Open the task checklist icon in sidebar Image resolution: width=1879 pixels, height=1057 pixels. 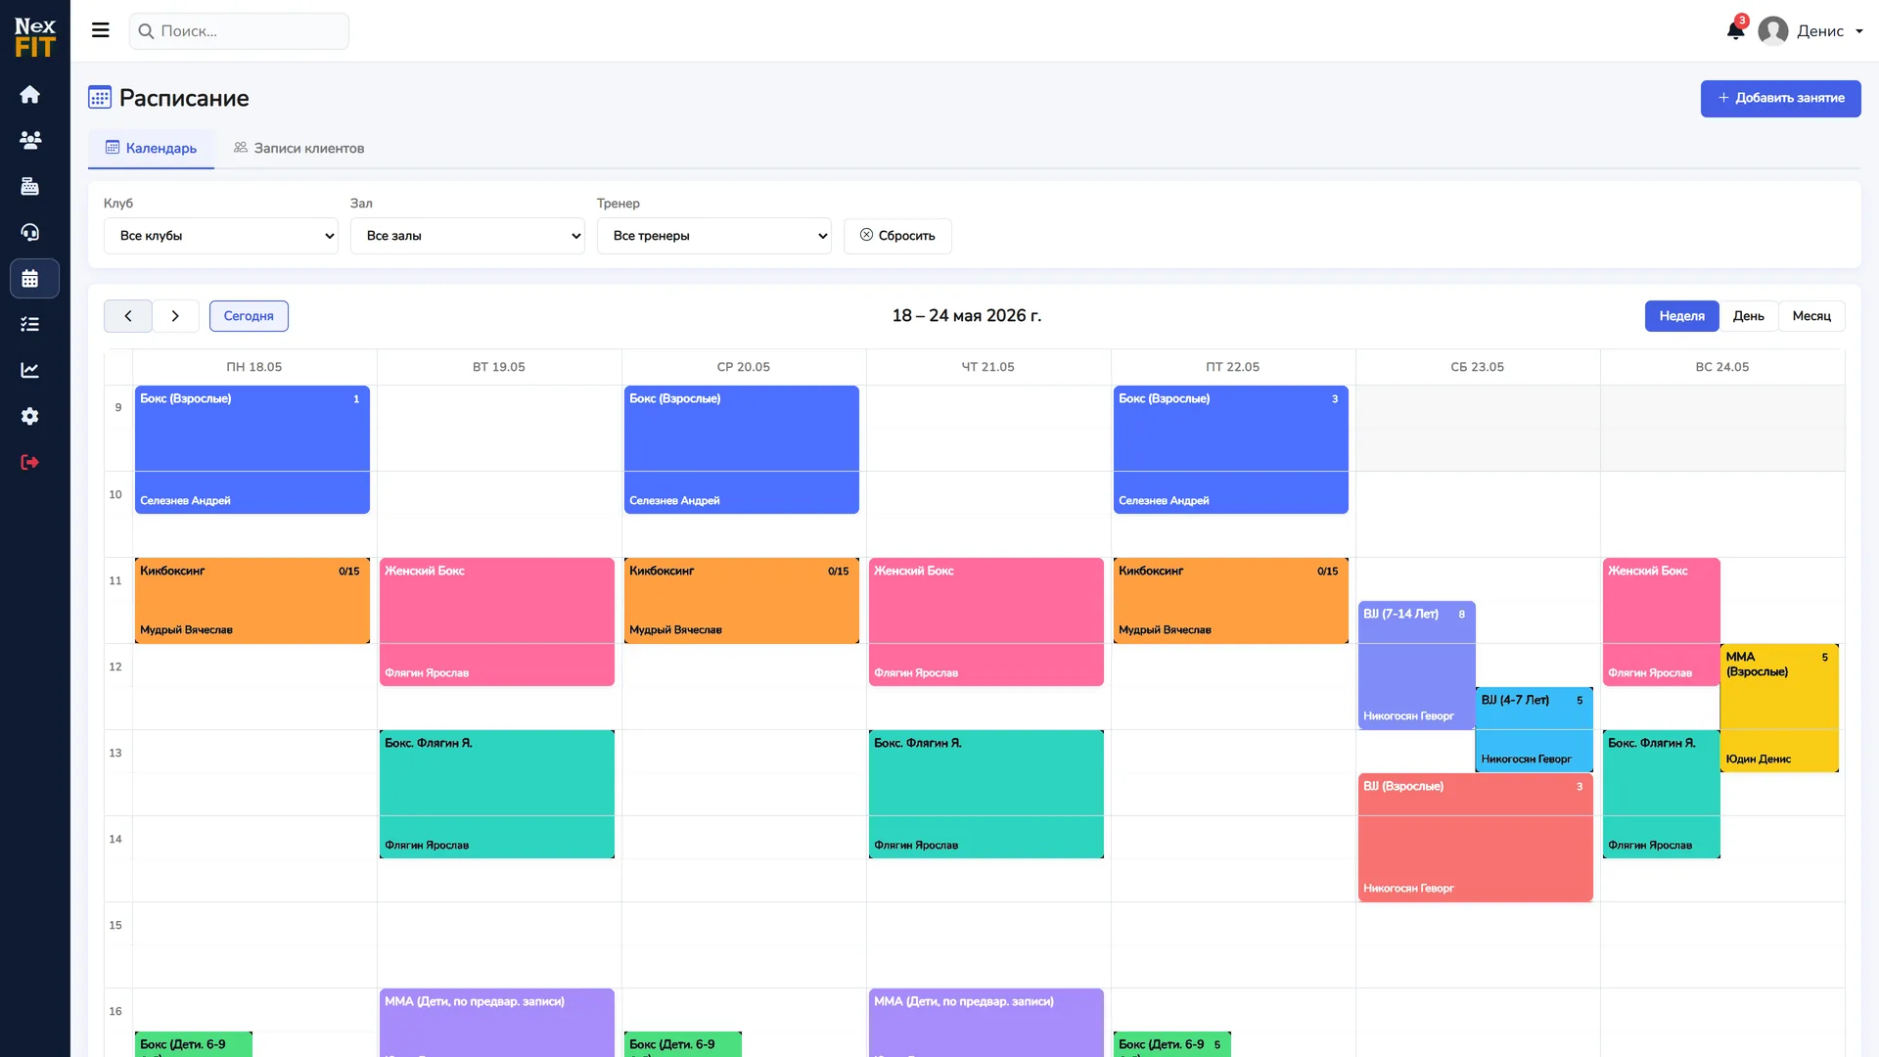point(30,324)
